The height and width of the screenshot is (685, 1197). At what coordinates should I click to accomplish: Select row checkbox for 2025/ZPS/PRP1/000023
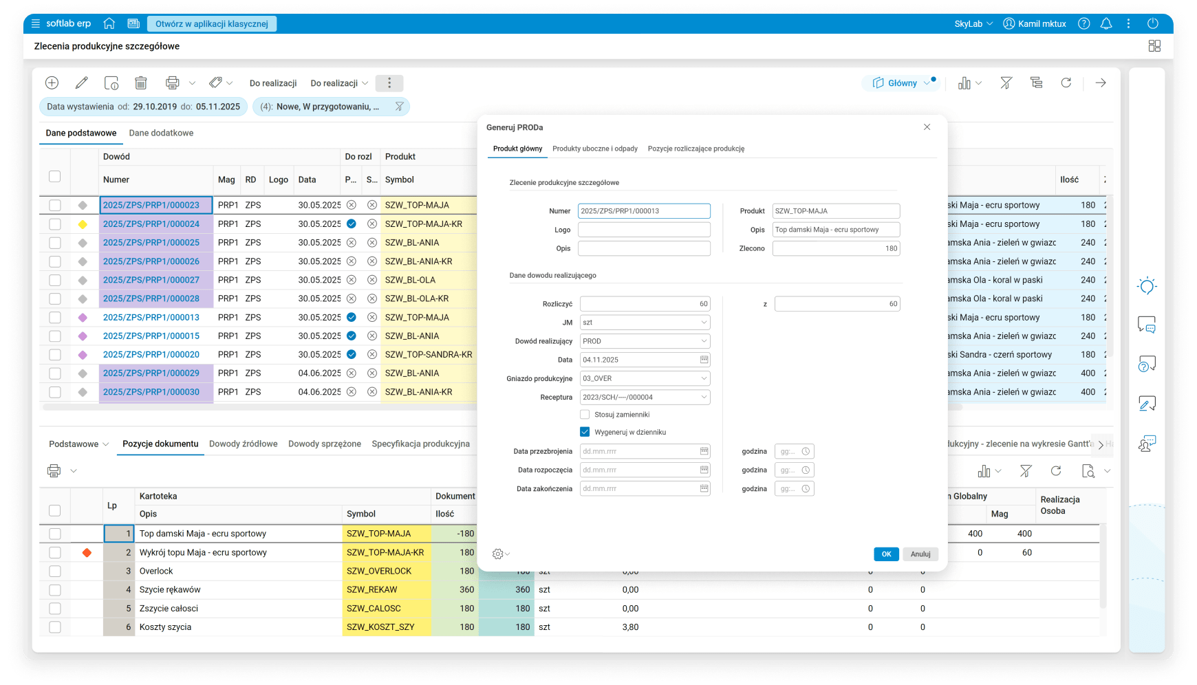[x=55, y=205]
